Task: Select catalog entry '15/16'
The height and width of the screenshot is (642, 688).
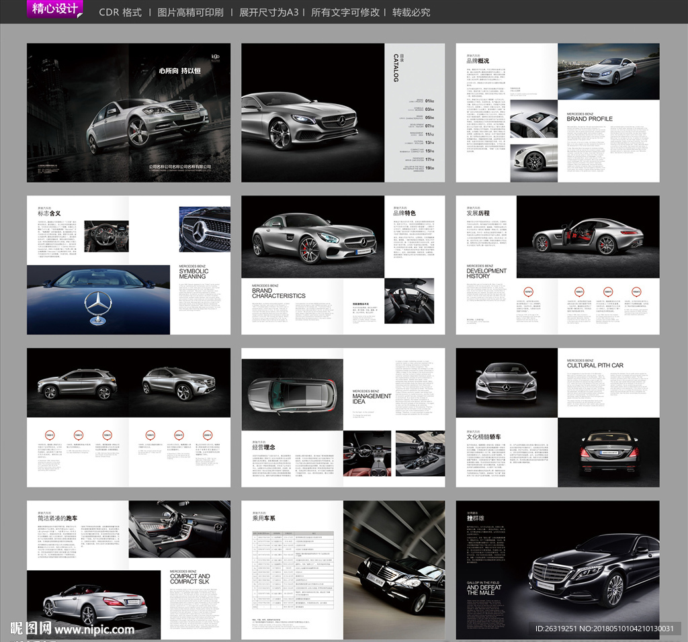Action: point(429,151)
